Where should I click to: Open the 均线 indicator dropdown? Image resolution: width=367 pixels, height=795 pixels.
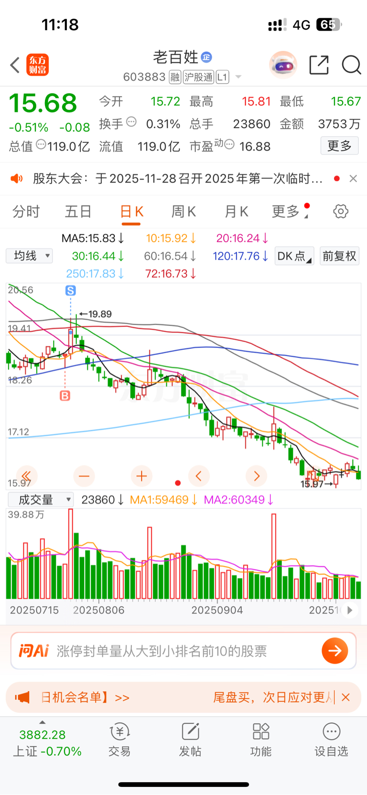(x=29, y=256)
